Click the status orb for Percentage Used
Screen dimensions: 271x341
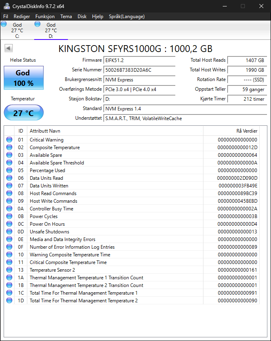[9, 170]
